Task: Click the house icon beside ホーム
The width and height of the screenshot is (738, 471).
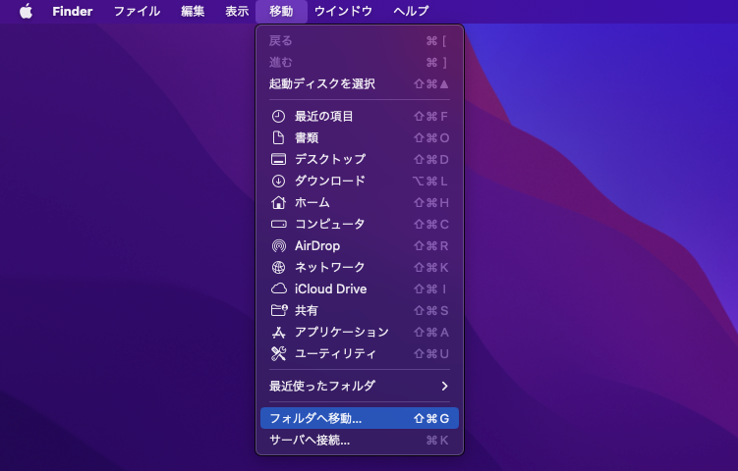Action: click(x=278, y=202)
